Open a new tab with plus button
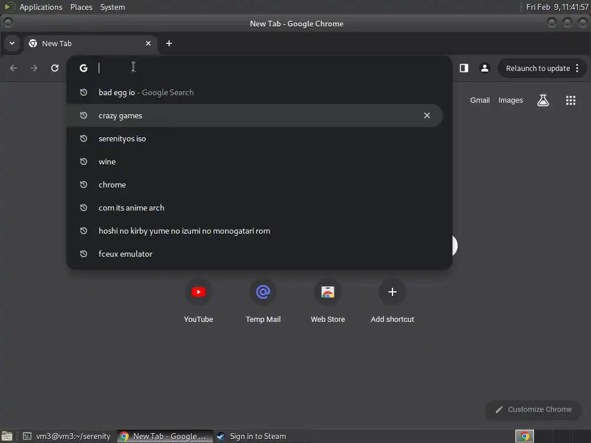The height and width of the screenshot is (443, 591). [169, 44]
